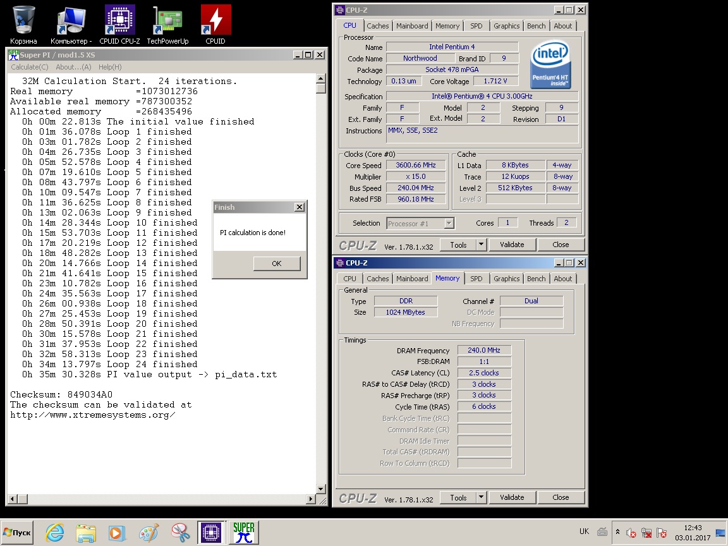Viewport: 728px width, 546px height.
Task: Click Tools button in lower CPU-Z
Action: coord(458,497)
